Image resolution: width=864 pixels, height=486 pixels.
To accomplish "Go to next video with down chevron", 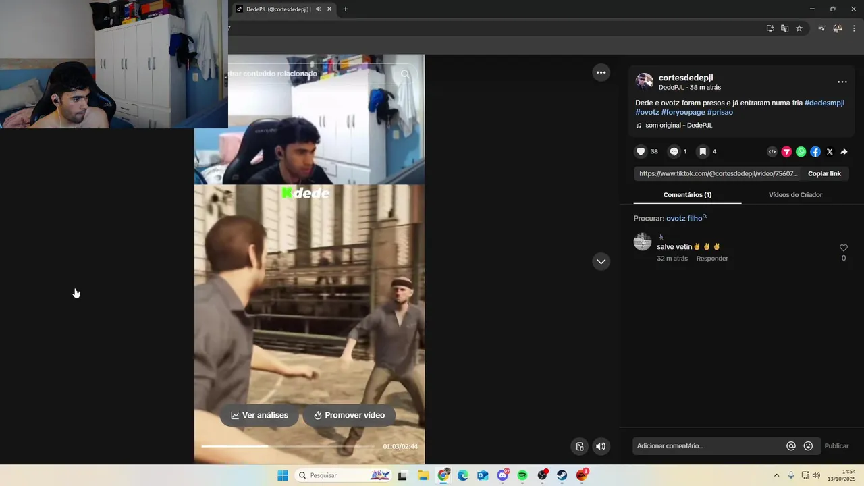I will pos(601,261).
